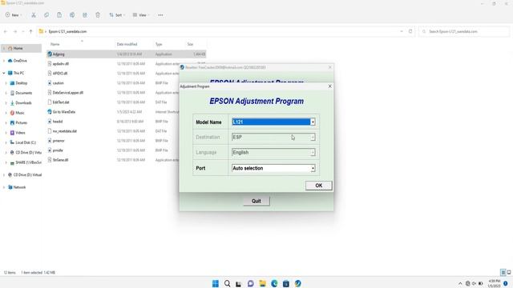Click the clock showing date and time
The height and width of the screenshot is (288, 513).
coord(494,283)
